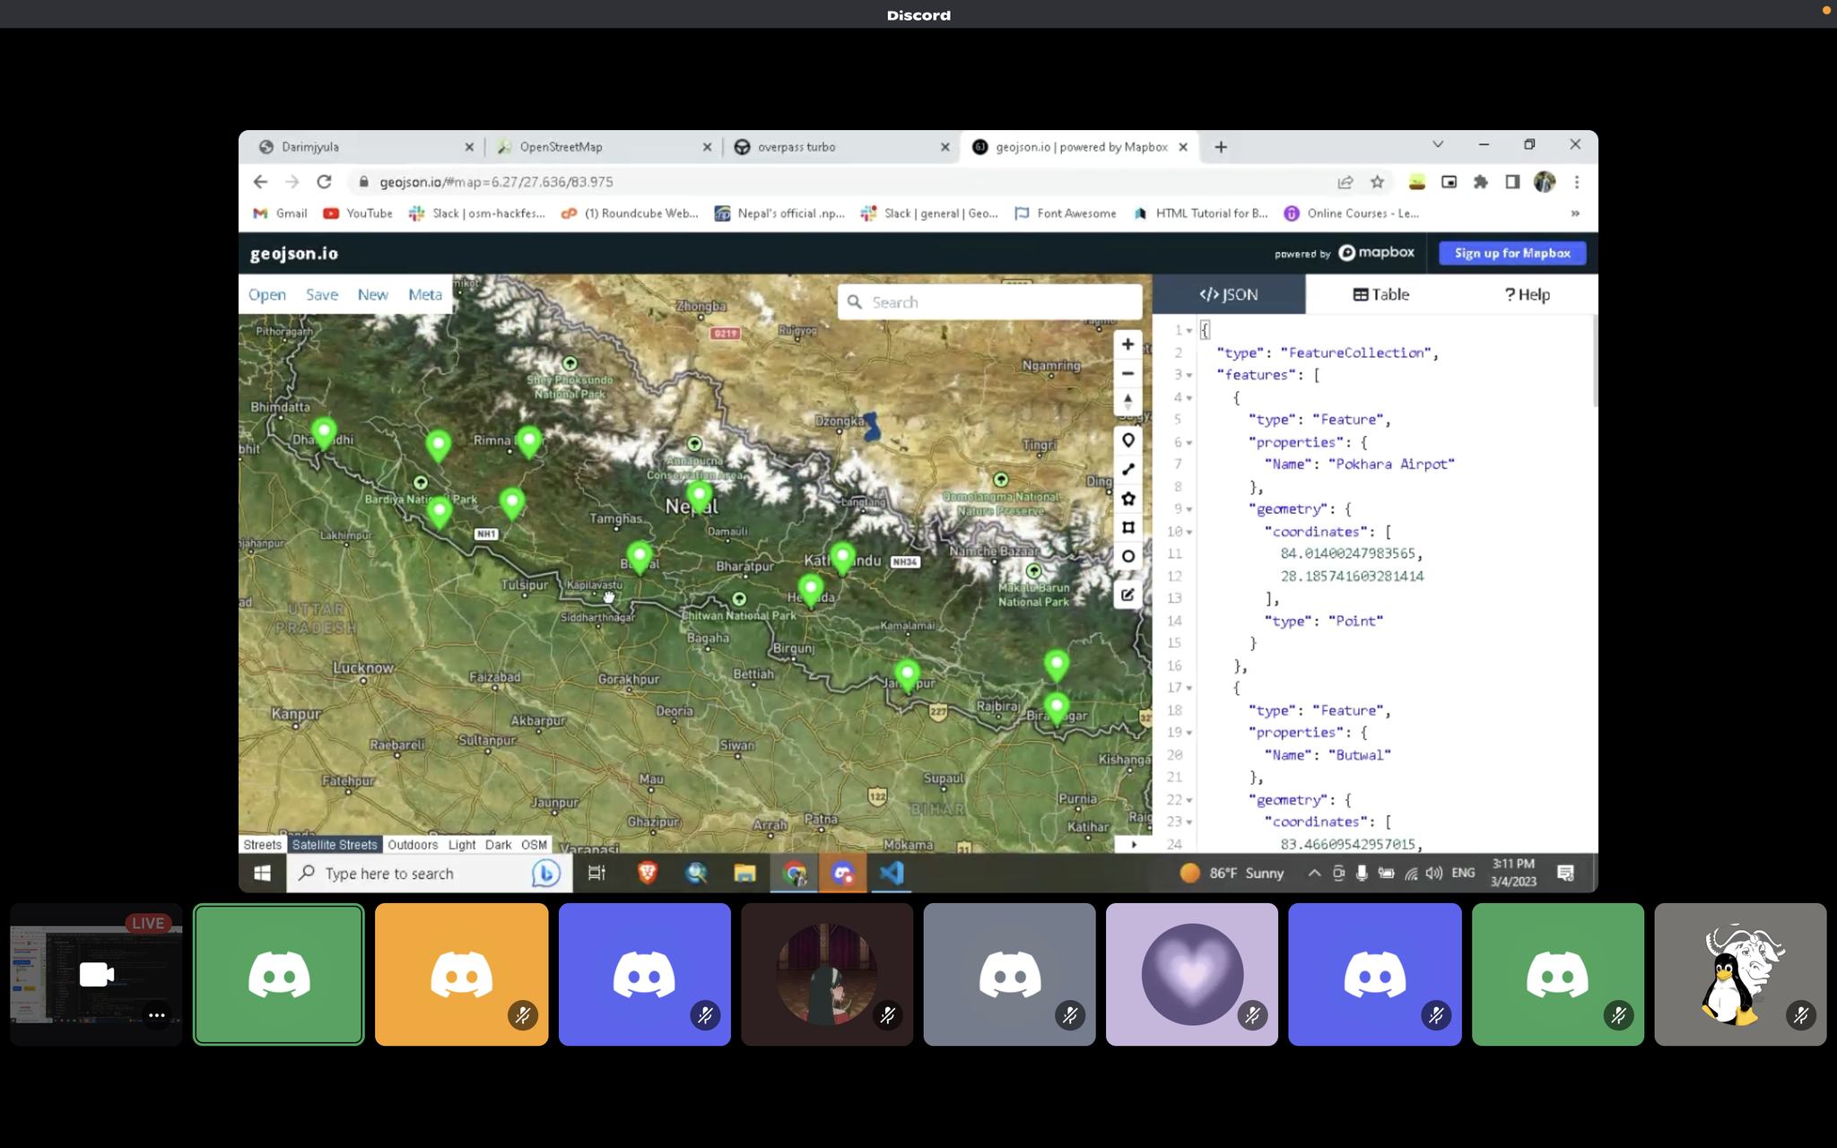Open the Meta menu
1837x1148 pixels.
424,294
